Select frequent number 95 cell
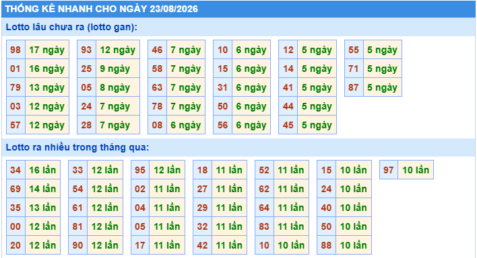Screen dimensions: 477x258 click(x=140, y=170)
